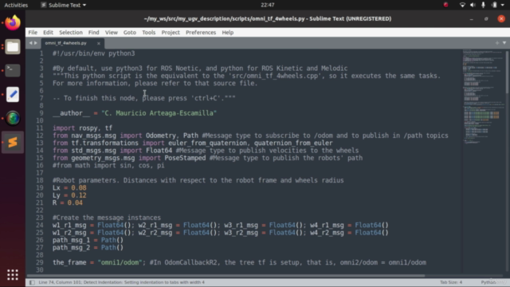This screenshot has height=287, width=510.
Task: Open Wi-Fi network indicator
Action: (x=462, y=5)
